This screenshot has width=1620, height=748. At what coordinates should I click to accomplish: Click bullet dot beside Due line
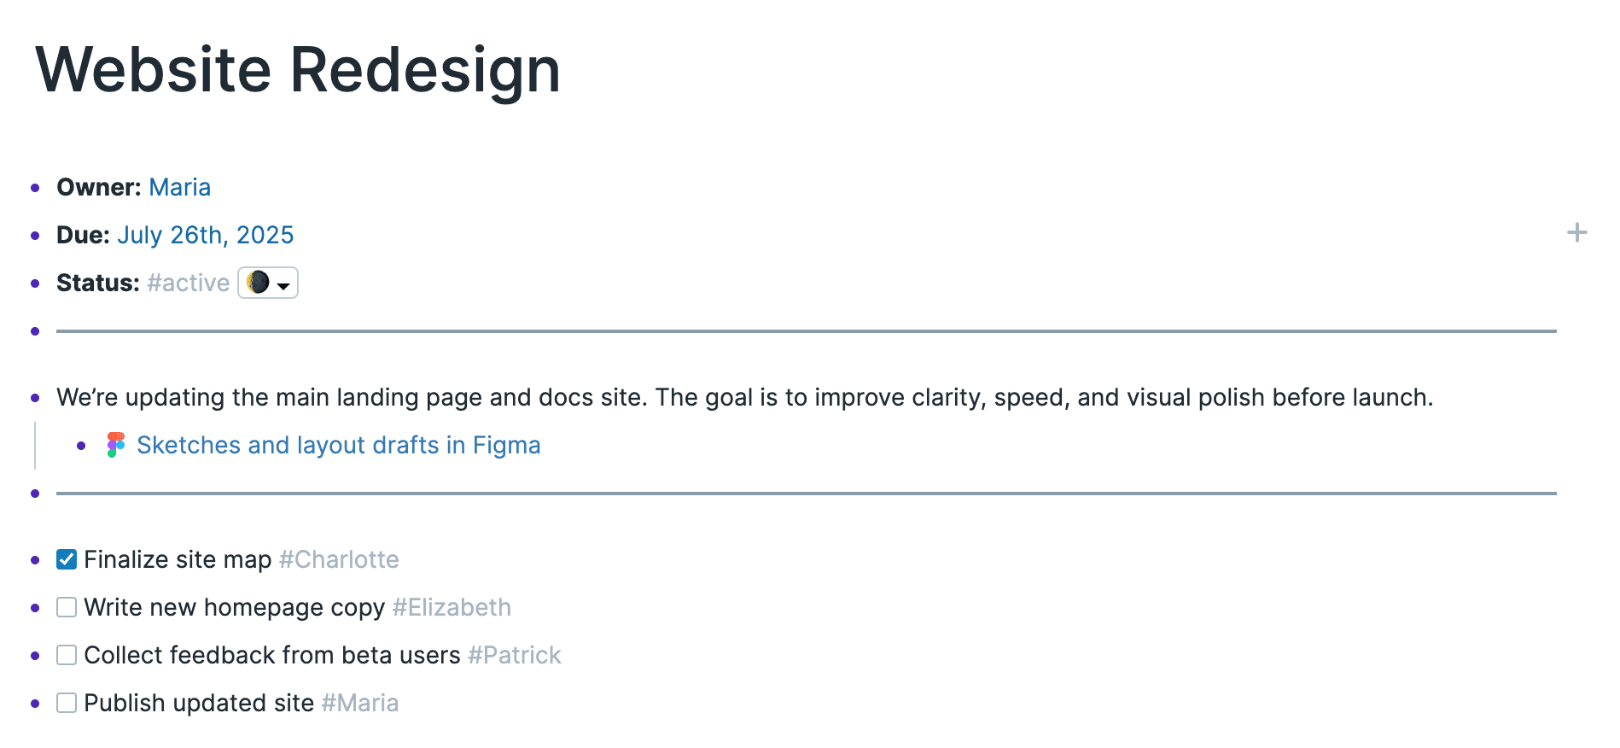[x=35, y=236]
